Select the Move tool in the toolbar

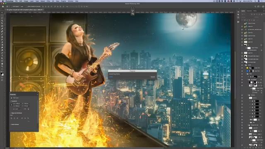click(2, 12)
